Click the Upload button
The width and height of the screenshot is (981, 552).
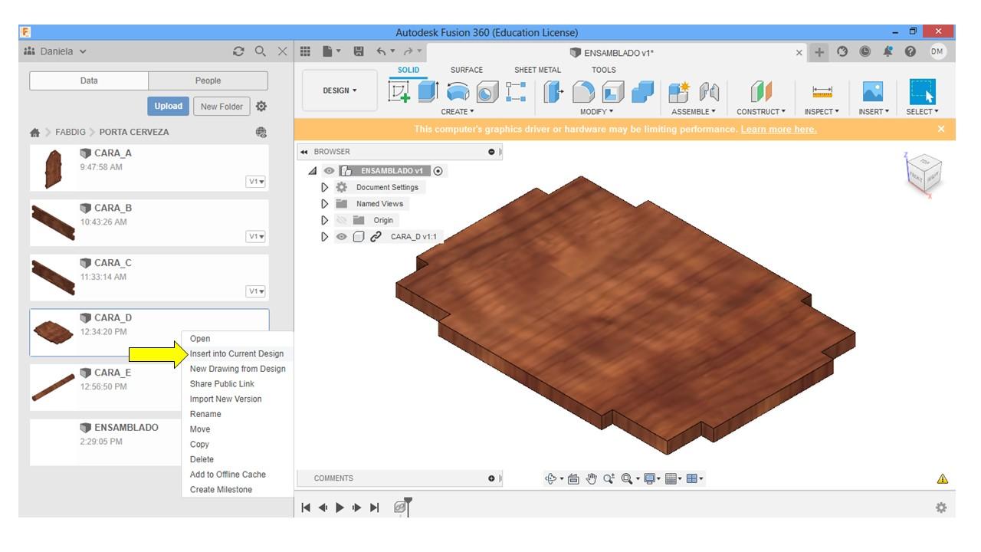pyautogui.click(x=168, y=107)
